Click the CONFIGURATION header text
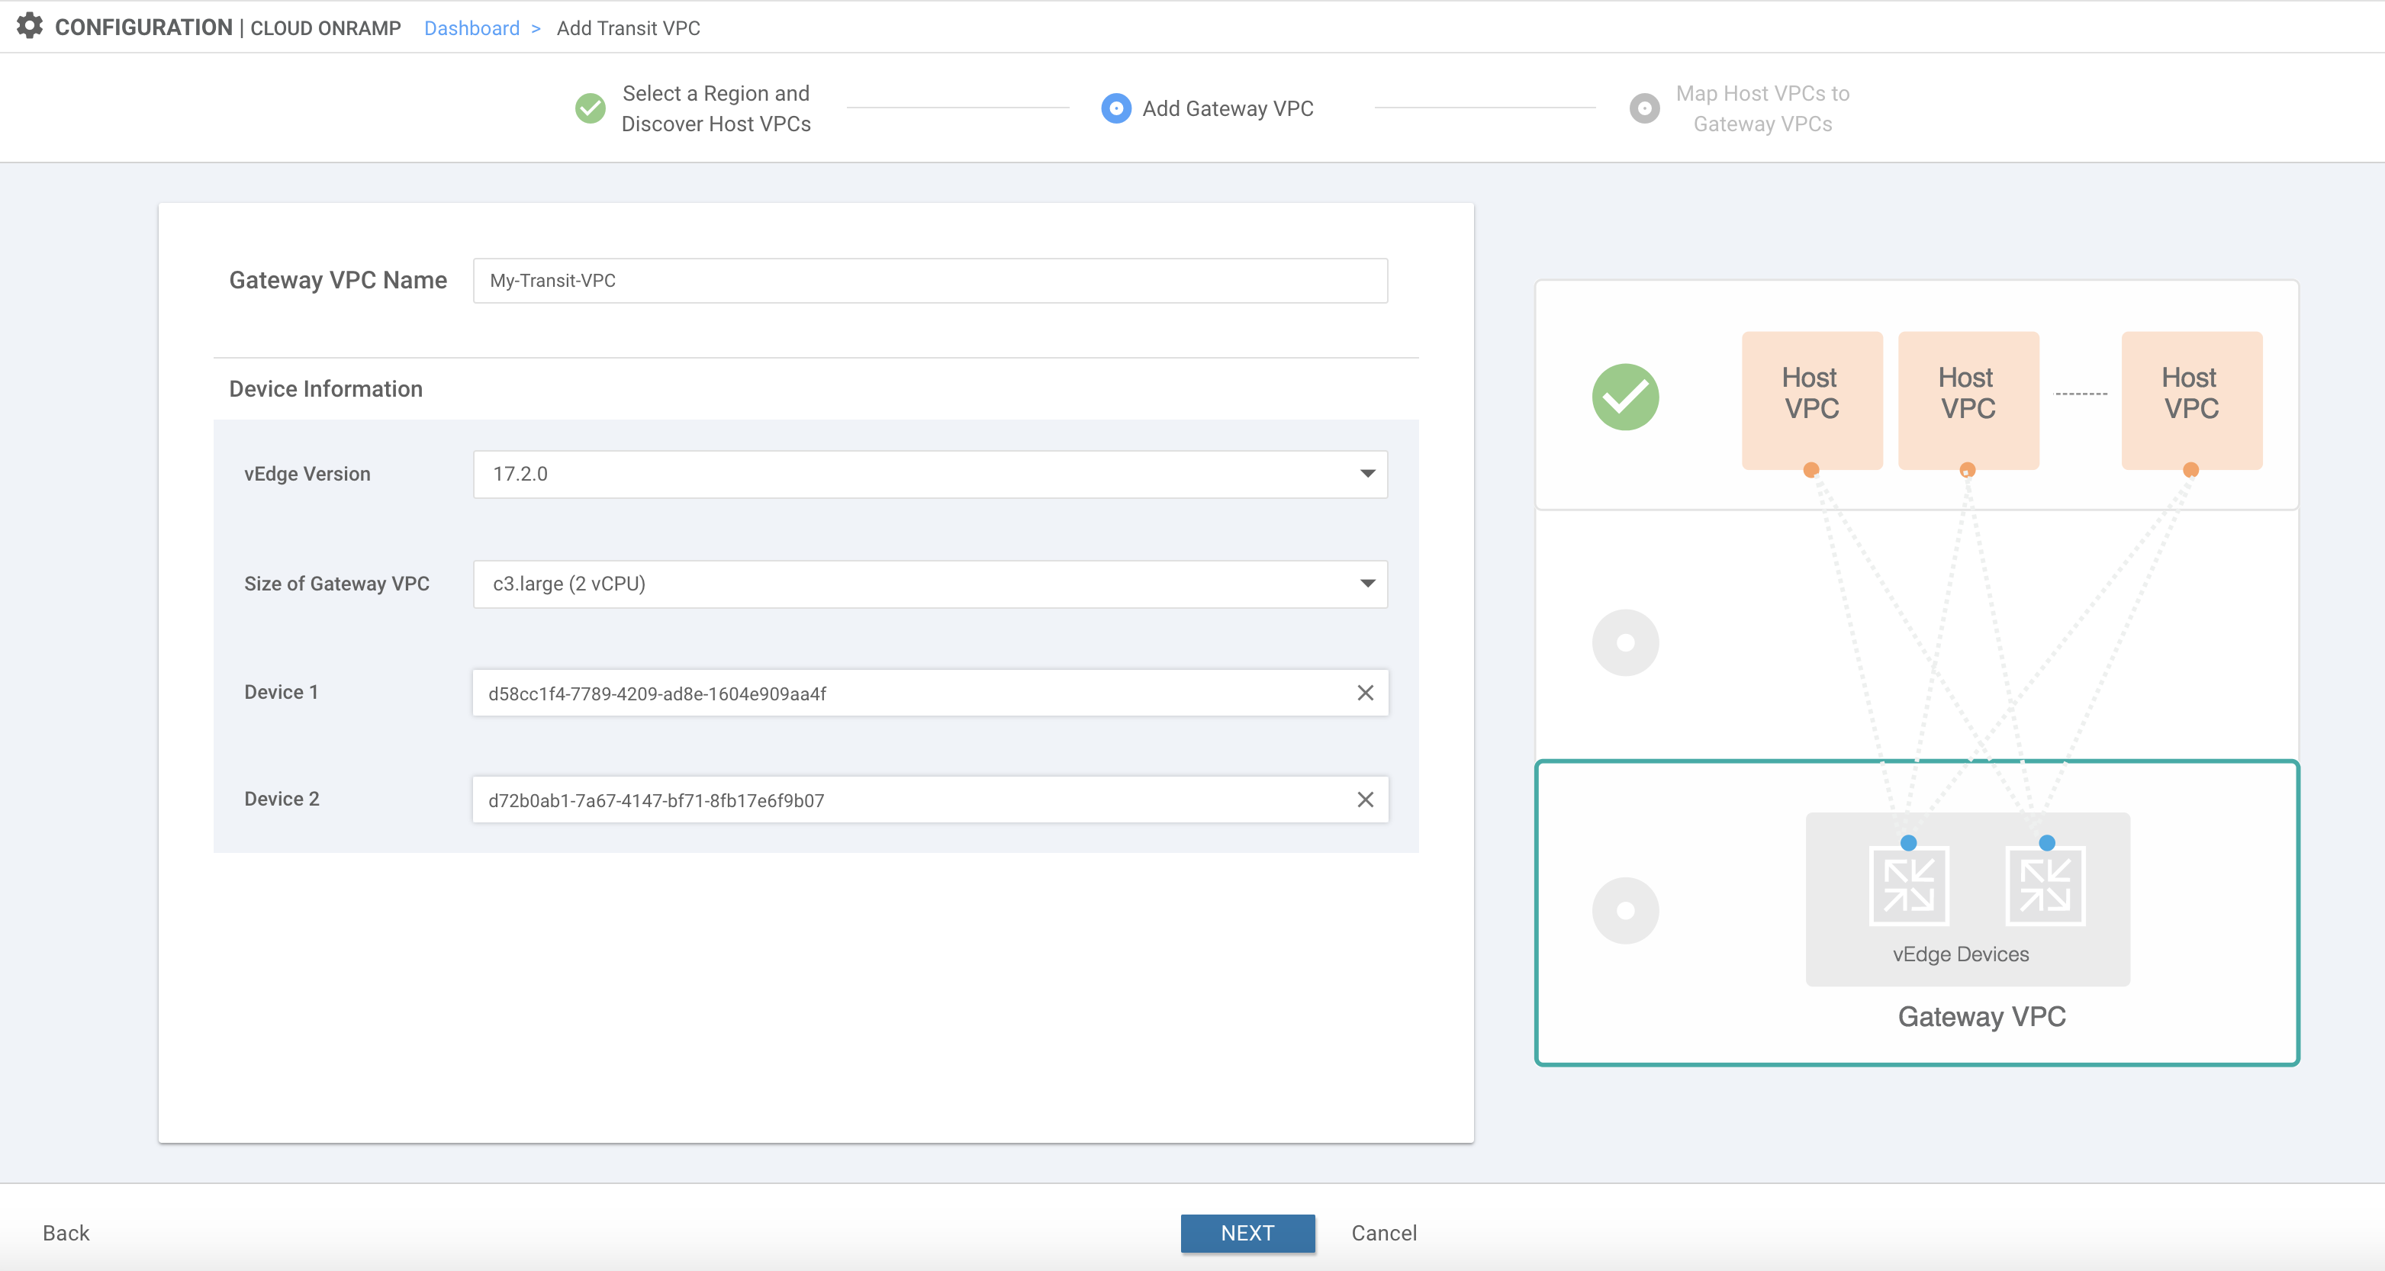Screen dimensions: 2385x1271 [x=143, y=27]
